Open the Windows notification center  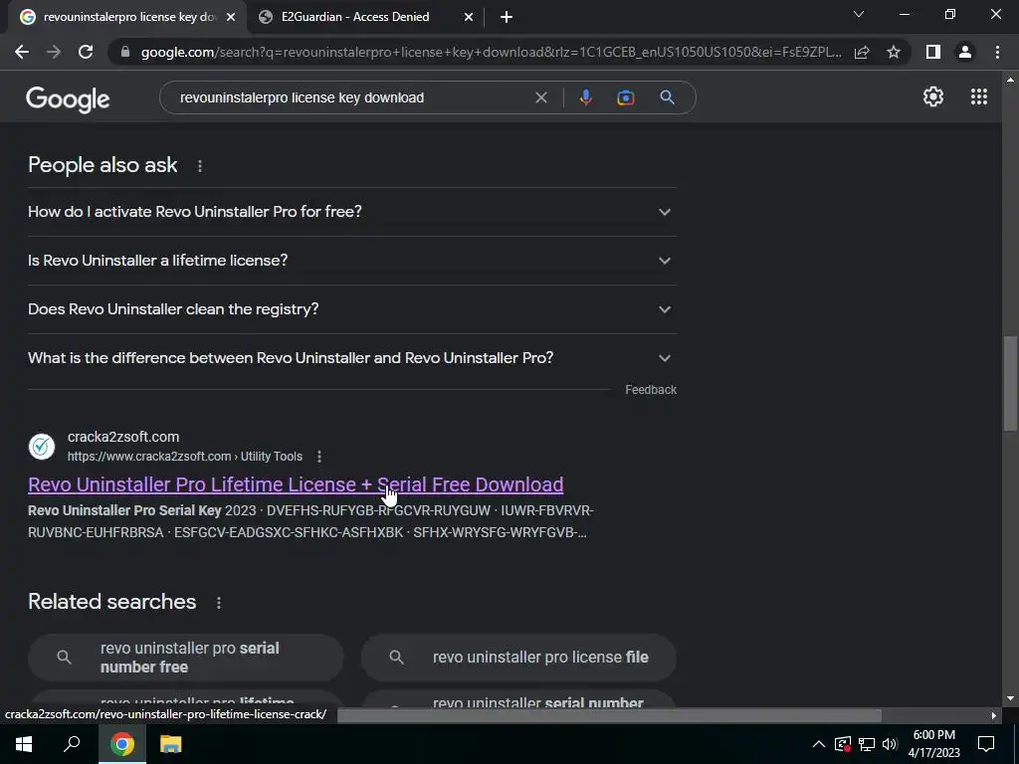point(986,744)
